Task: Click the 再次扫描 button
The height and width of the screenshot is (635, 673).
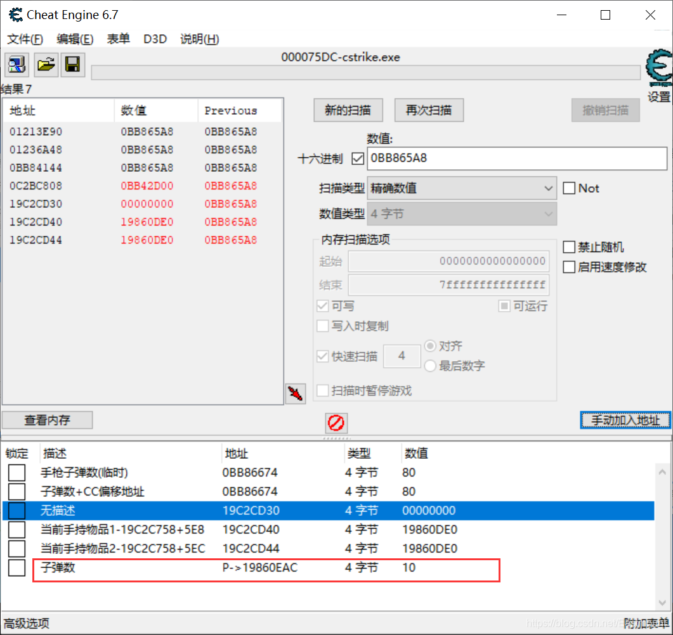Action: click(429, 110)
